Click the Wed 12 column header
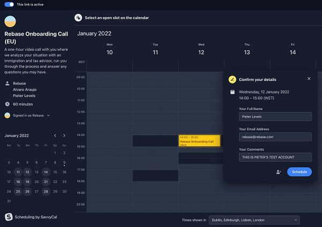322x227 pixels. (201, 49)
